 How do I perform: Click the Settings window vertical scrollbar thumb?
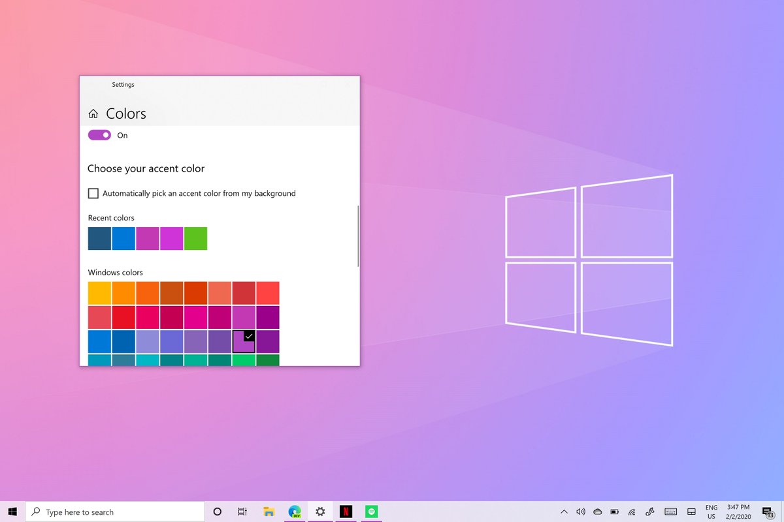(358, 236)
